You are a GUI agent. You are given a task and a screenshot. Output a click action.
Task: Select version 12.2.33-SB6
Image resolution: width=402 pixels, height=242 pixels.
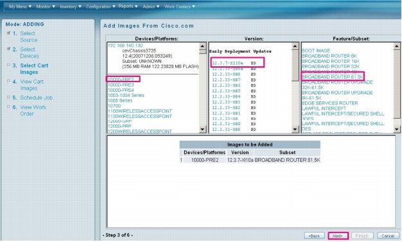pyautogui.click(x=226, y=85)
